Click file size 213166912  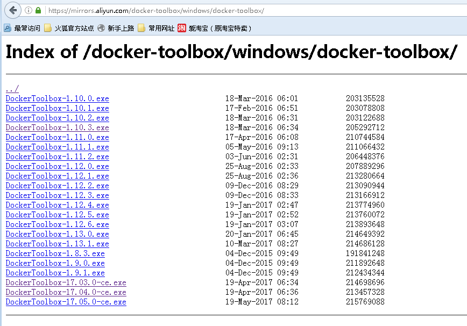point(365,195)
